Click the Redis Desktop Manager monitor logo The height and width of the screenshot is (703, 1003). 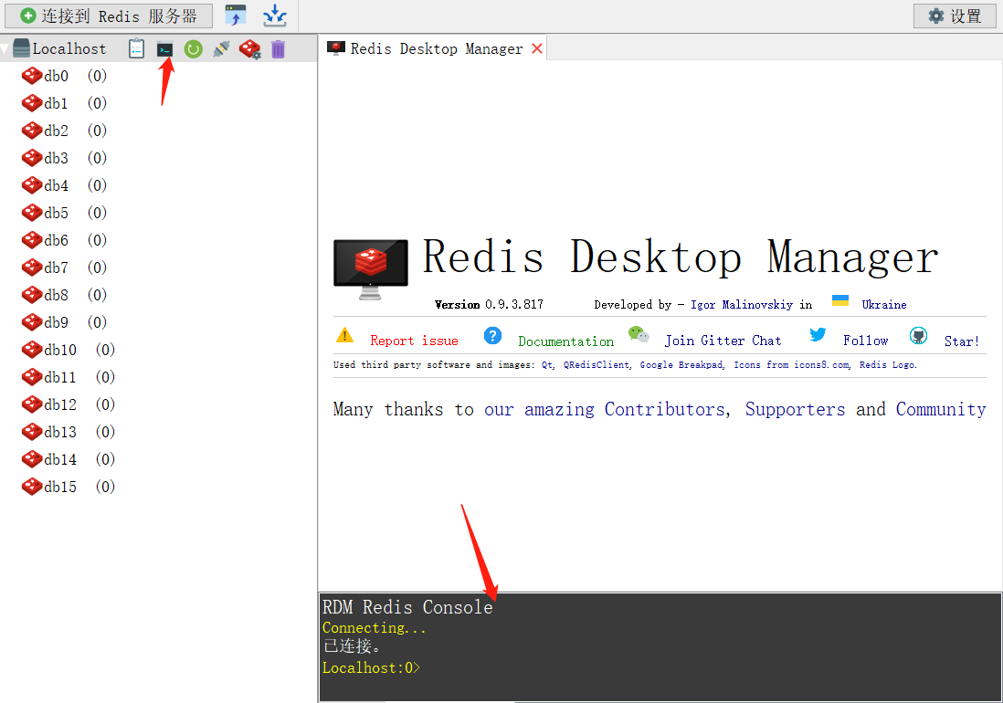[x=370, y=269]
